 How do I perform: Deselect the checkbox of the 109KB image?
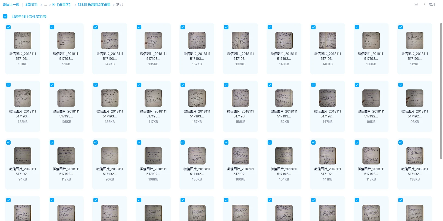point(357,27)
